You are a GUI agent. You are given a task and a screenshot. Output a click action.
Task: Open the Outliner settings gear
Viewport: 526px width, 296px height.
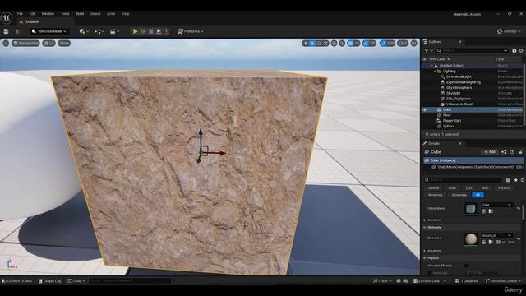(521, 50)
